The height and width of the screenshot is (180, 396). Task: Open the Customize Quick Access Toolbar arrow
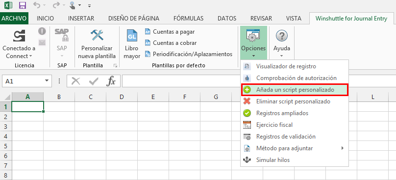tap(89, 5)
